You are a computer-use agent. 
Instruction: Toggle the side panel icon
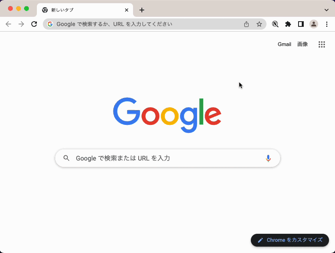301,24
